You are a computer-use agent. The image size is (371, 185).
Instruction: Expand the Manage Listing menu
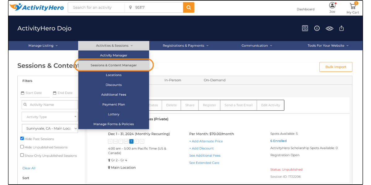click(43, 46)
